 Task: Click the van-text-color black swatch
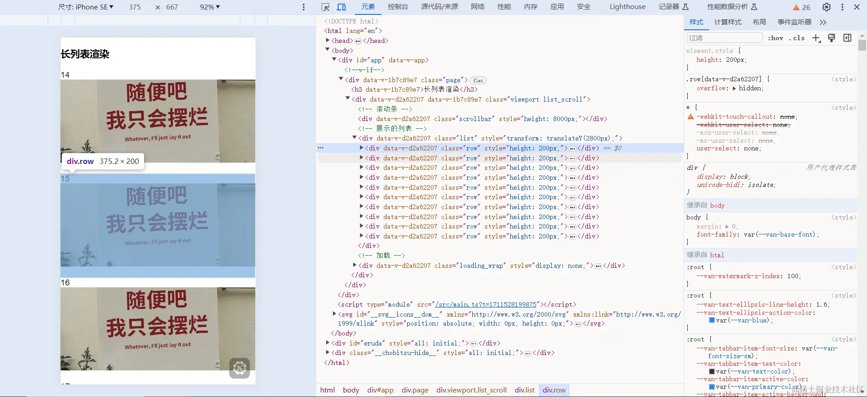(x=712, y=371)
